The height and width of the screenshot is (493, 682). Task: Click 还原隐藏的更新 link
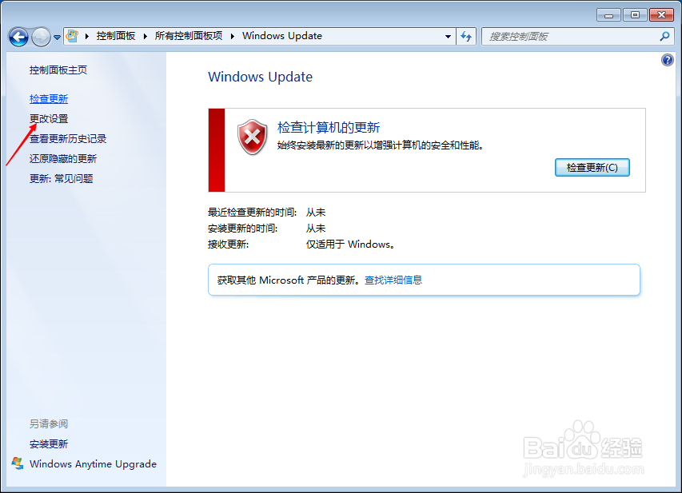pyautogui.click(x=63, y=159)
